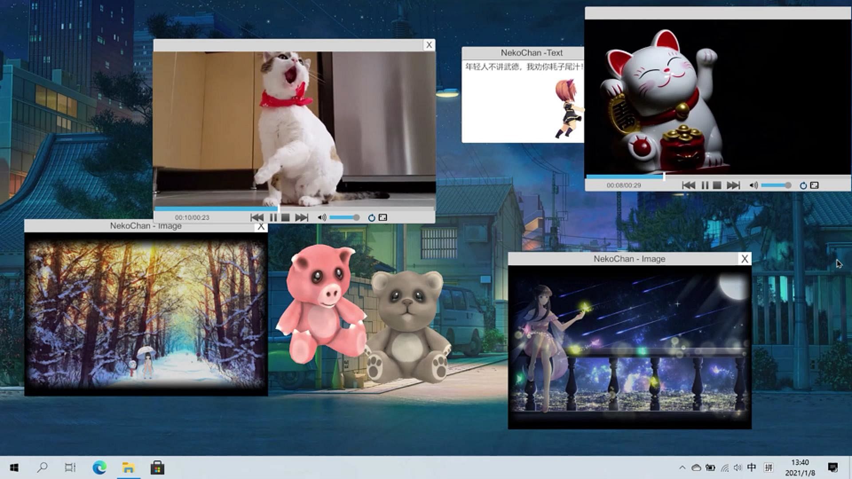
Task: Open Microsoft Edge from taskbar
Action: point(99,467)
